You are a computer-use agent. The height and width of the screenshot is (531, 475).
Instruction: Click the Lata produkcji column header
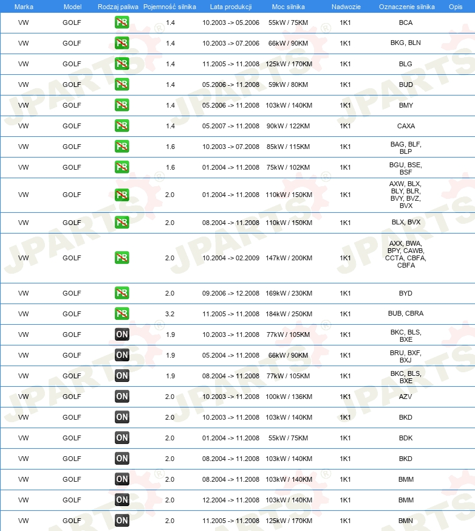[x=231, y=7]
